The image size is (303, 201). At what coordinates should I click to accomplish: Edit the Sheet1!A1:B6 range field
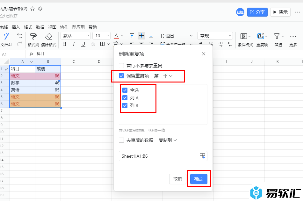(x=163, y=156)
